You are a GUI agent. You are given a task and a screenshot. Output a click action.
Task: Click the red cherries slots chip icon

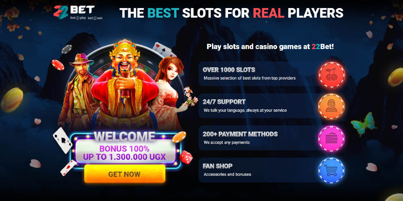point(332,75)
